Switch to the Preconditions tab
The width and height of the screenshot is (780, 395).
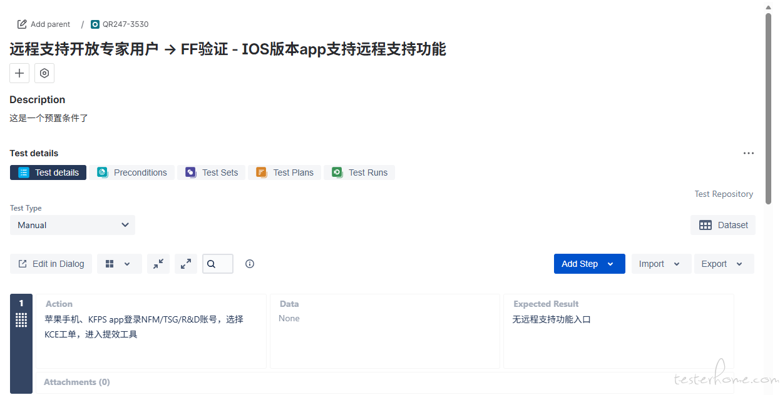point(132,172)
